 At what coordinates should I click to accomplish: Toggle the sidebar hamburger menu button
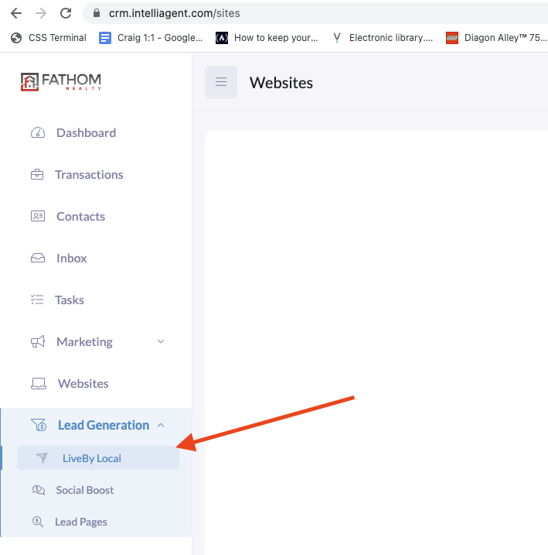coord(221,82)
